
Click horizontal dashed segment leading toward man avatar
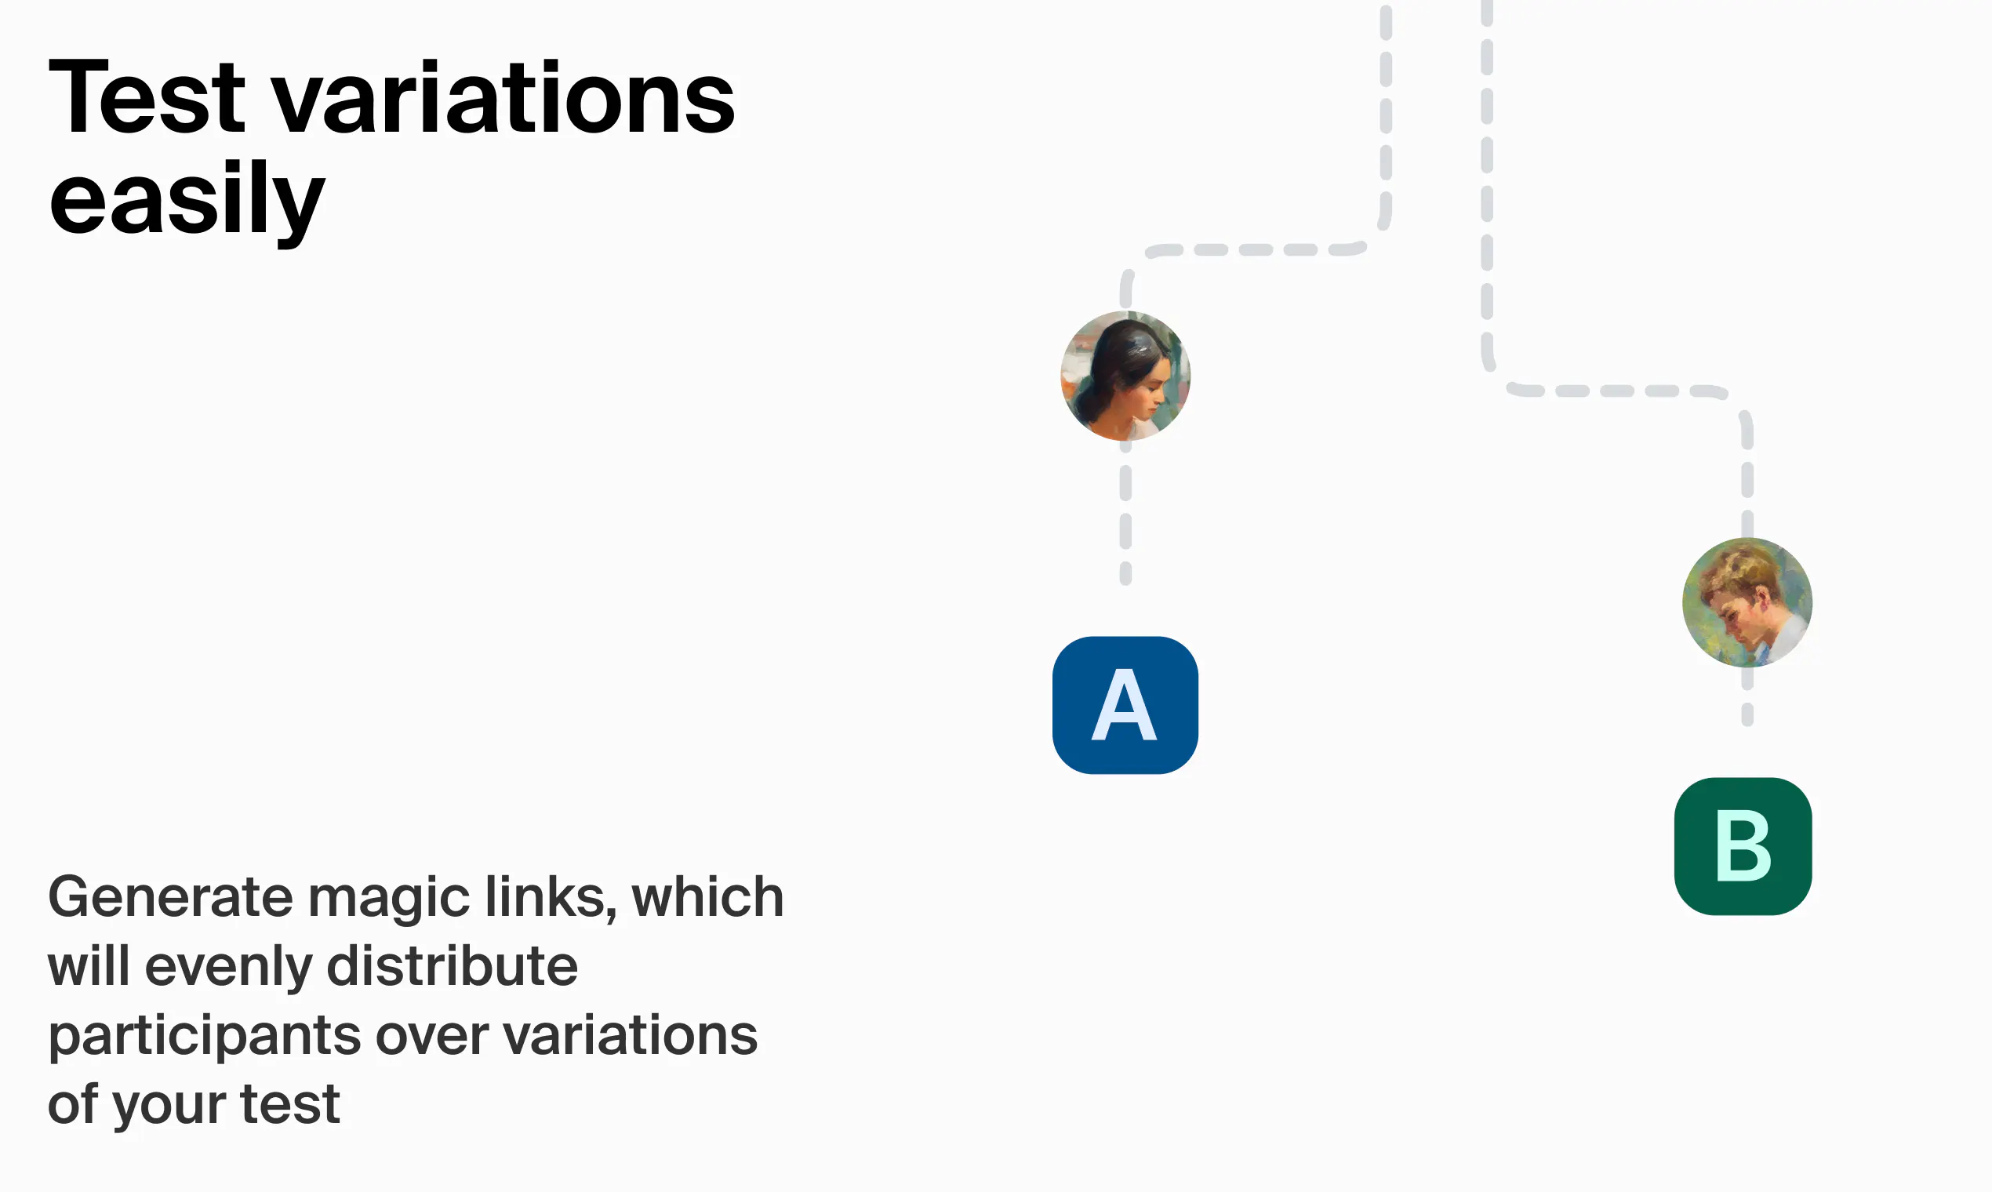(1616, 391)
